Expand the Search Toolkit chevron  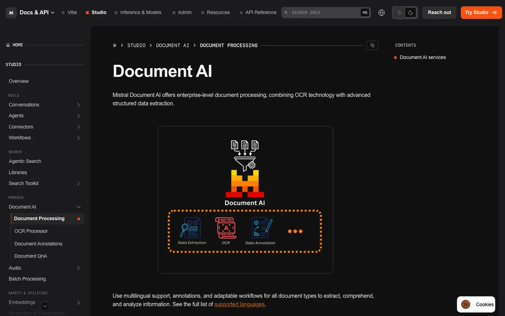click(x=79, y=184)
